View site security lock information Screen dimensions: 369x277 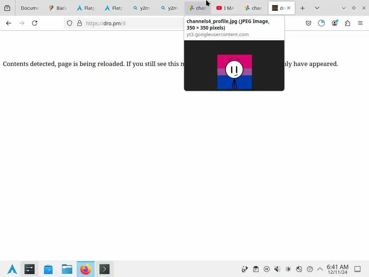[x=80, y=23]
